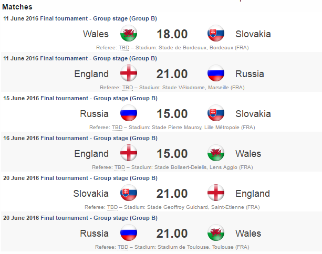Viewport: 322px width, 254px height.
Task: Click 21.00 kickoff time of England–Russia
Action: coord(172,74)
